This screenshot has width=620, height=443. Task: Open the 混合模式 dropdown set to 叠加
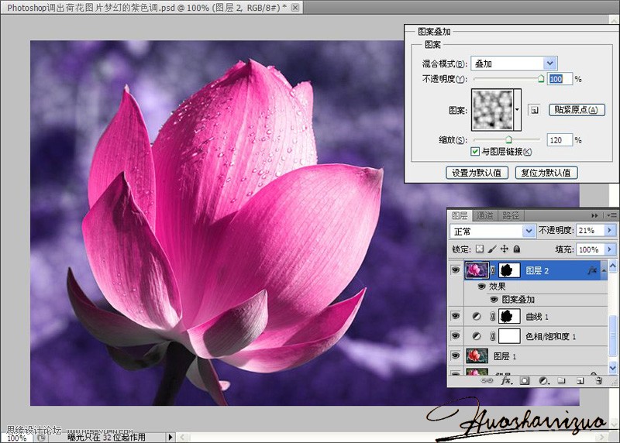point(514,64)
